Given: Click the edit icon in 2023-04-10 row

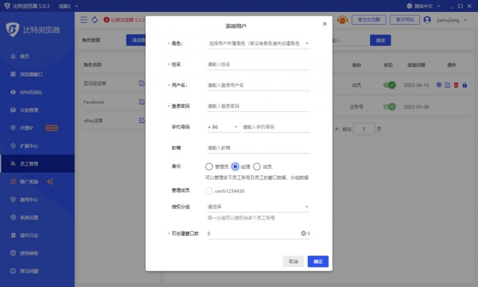Looking at the screenshot, I should click(447, 85).
